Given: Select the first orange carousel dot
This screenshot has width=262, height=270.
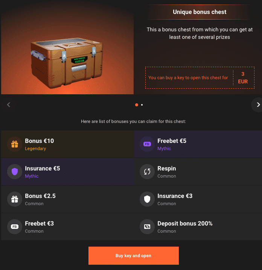Looking at the screenshot, I should coord(137,105).
